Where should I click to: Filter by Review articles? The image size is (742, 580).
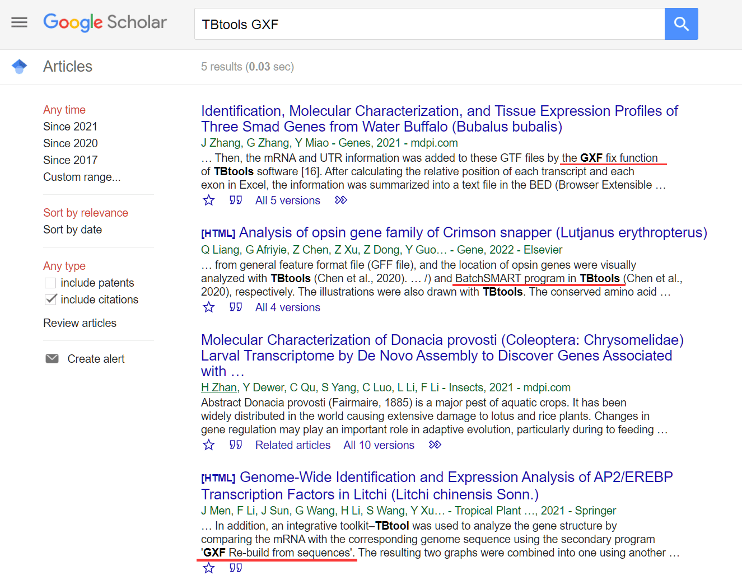click(x=80, y=323)
